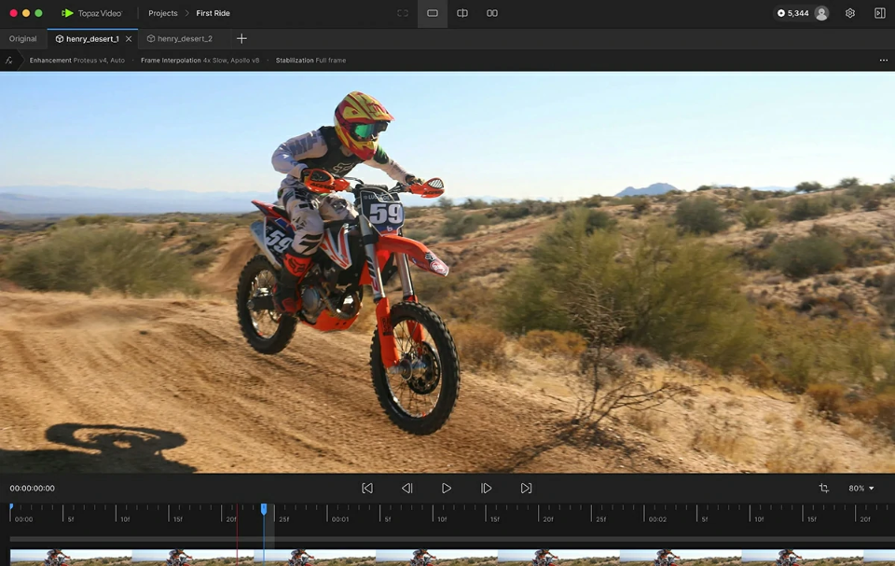The width and height of the screenshot is (895, 566).
Task: Switch to the Original tab
Action: [23, 39]
